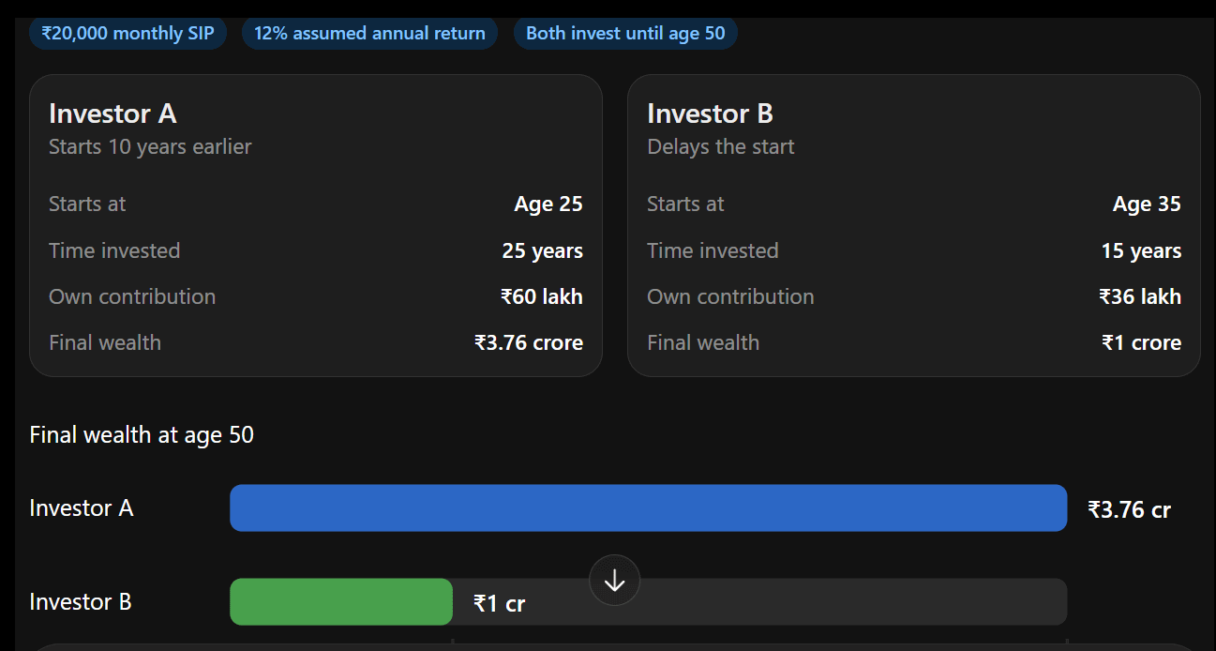Click the 15 years time invested value
The image size is (1216, 651).
(x=1141, y=251)
